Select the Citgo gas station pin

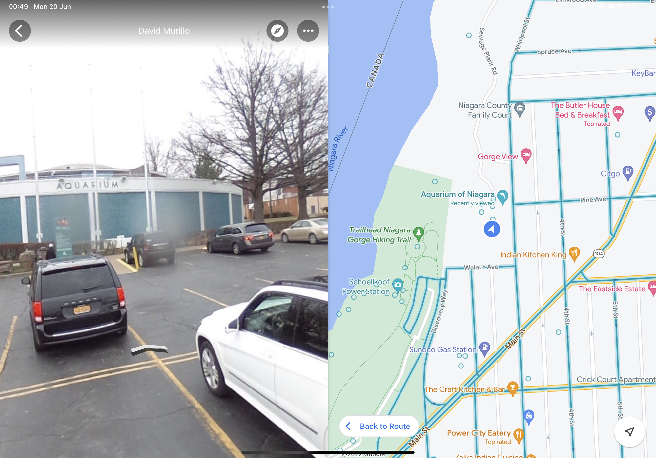point(628,173)
